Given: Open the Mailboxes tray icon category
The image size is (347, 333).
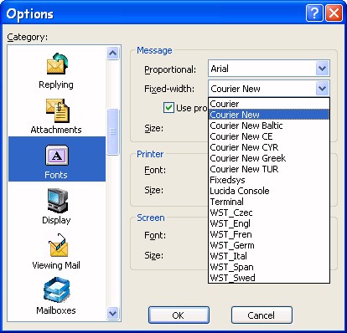Looking at the screenshot, I should [57, 289].
